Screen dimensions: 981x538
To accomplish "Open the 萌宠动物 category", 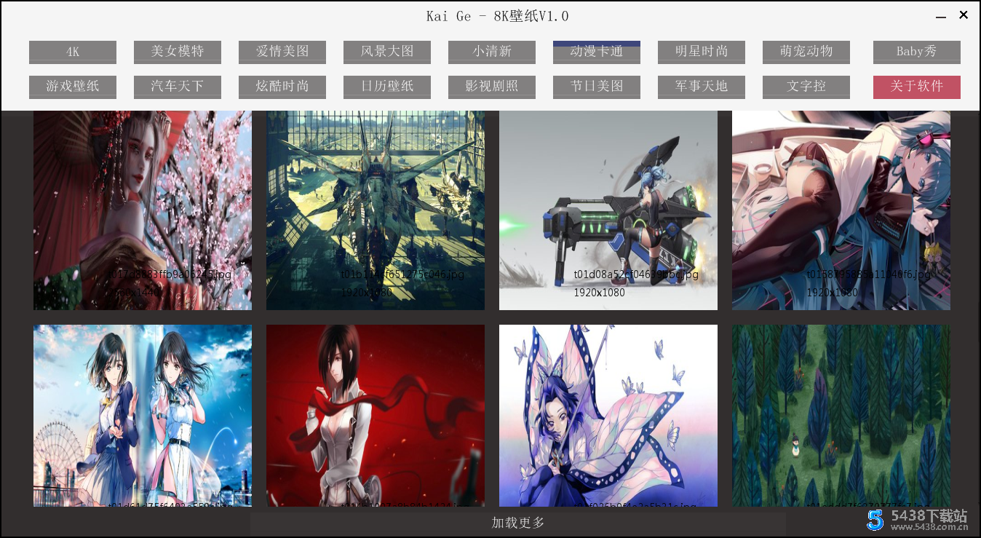I will [806, 52].
